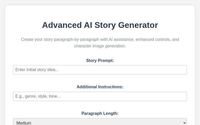This screenshot has height=125, width=200.
Task: Select the 'Medium' value in the combo box
Action: pos(24,123)
